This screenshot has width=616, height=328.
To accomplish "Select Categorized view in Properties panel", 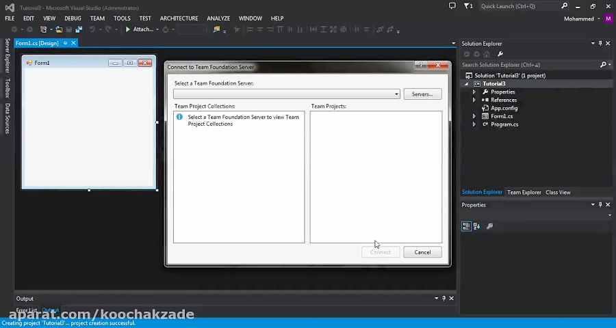I will pyautogui.click(x=466, y=226).
